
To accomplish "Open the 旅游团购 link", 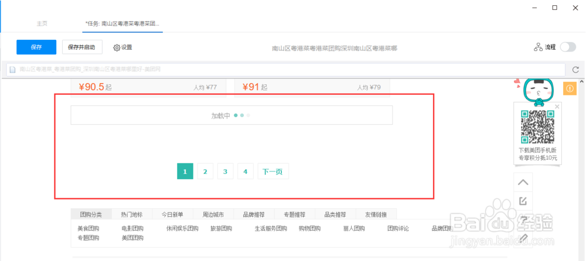I will 222,229.
